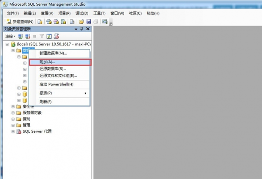Choose 刷新(F) from context menu
Viewport: 262px width, 179px height.
[60, 102]
